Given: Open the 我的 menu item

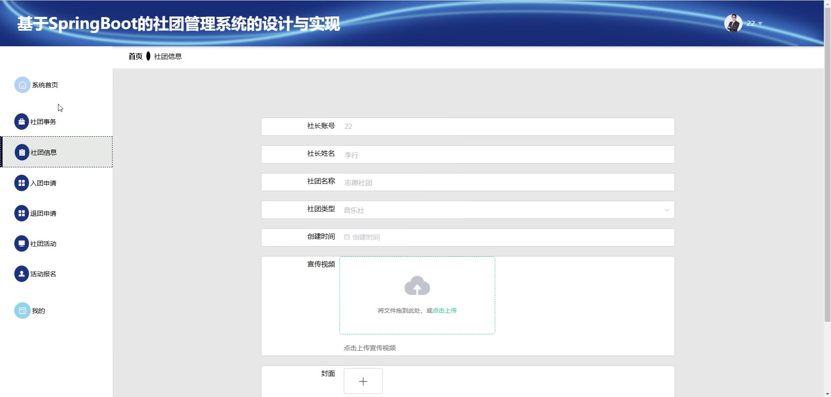Looking at the screenshot, I should 56,311.
